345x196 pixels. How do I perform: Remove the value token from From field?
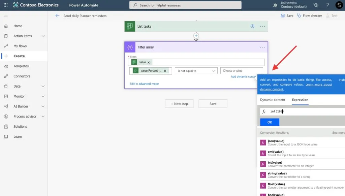pos(149,63)
